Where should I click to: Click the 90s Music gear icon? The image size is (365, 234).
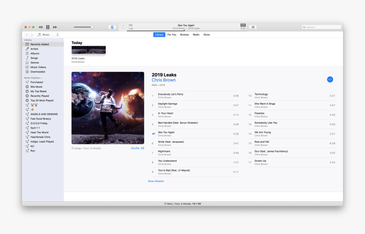27,87
